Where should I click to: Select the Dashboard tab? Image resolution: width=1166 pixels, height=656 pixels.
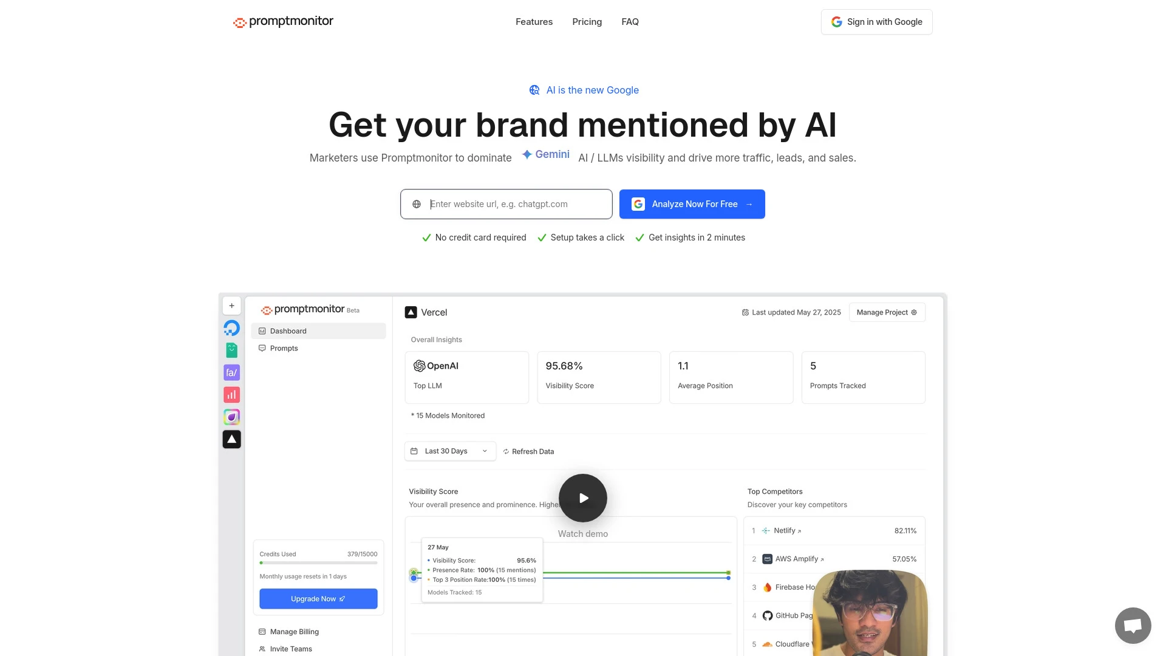pos(288,331)
